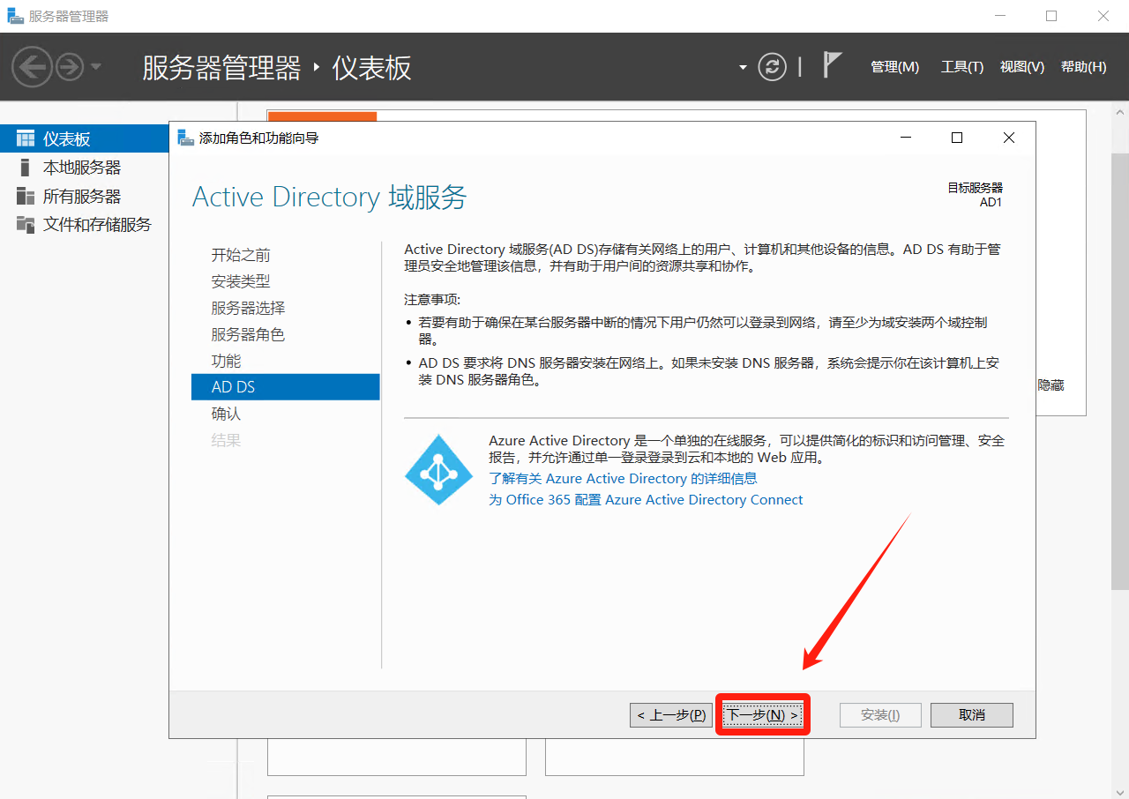Open the View (视图) menu
1129x799 pixels.
1021,67
